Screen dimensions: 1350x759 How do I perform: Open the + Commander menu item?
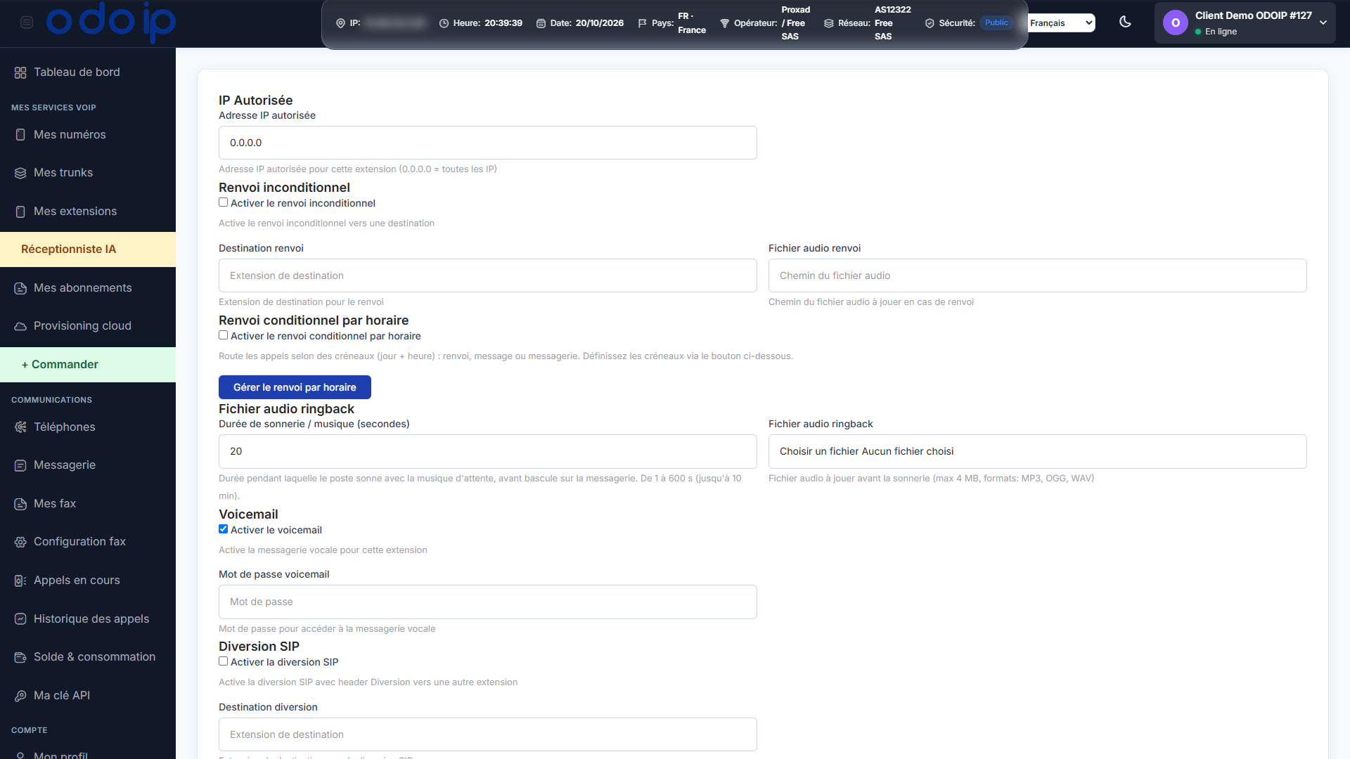pos(88,365)
